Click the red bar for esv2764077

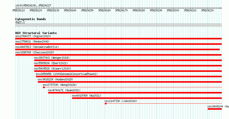click(118, 39)
